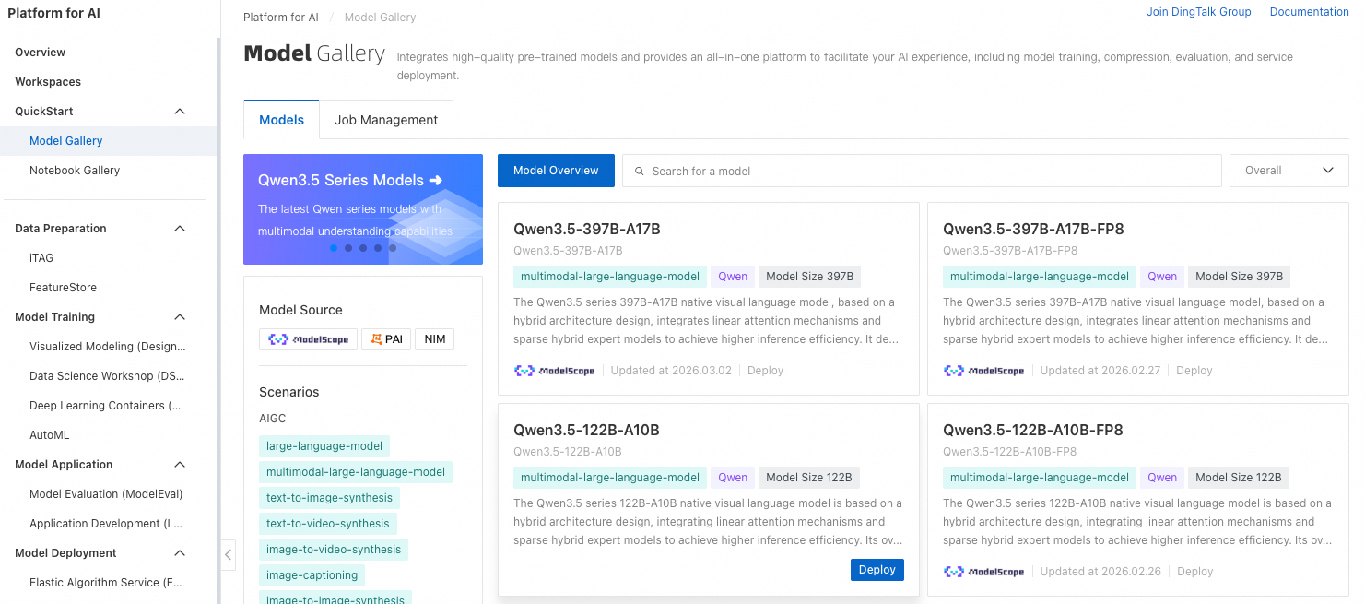
Task: Click into the Search for a model field
Action: point(922,171)
